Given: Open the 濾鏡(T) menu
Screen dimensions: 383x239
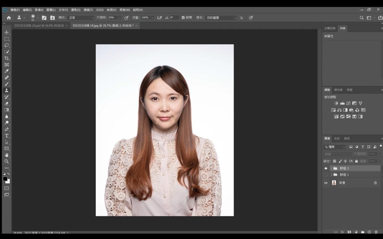Looking at the screenshot, I should click(x=88, y=10).
